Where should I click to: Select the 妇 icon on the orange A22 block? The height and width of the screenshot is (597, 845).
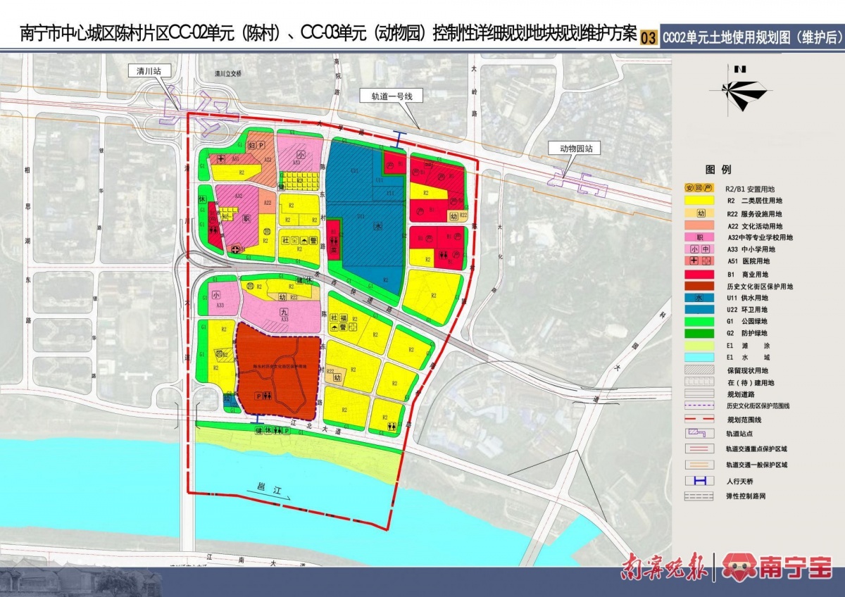249,144
